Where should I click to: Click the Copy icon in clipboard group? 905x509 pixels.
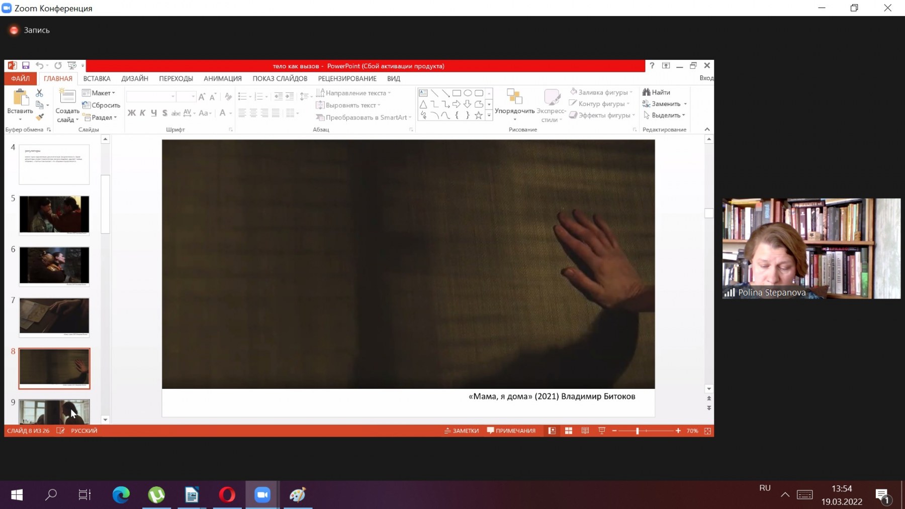point(40,105)
